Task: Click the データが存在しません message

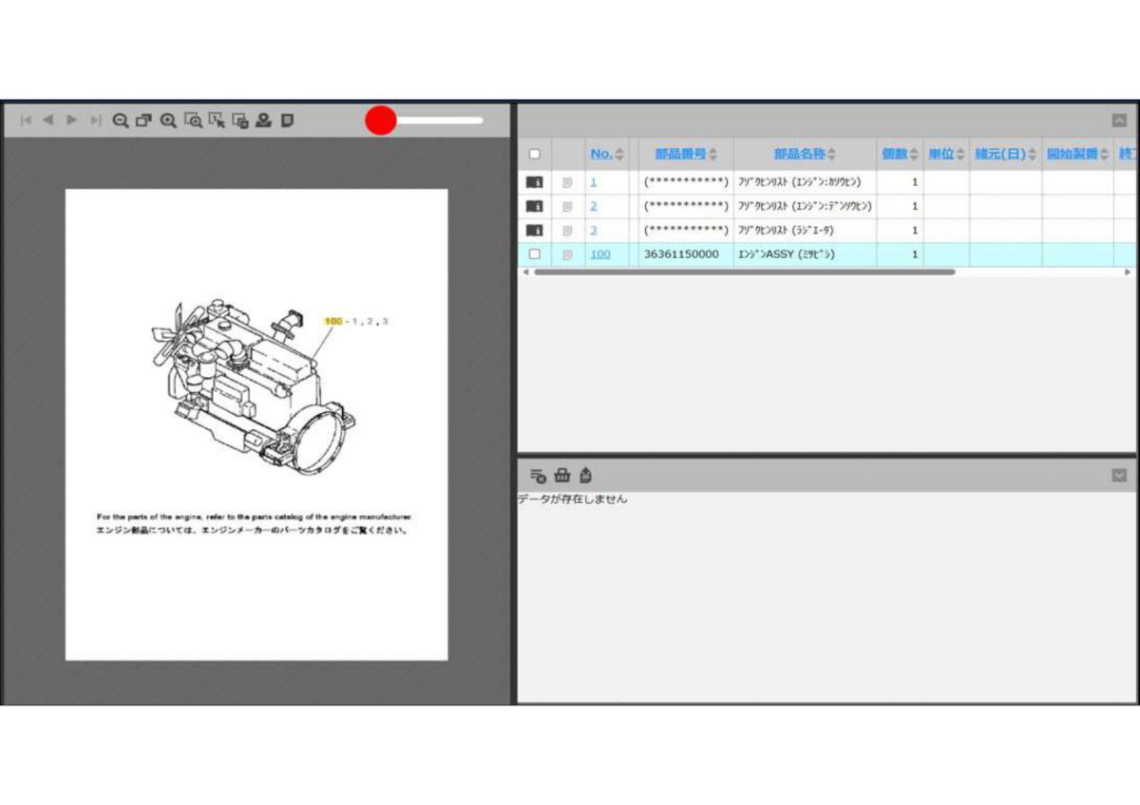Action: tap(573, 499)
